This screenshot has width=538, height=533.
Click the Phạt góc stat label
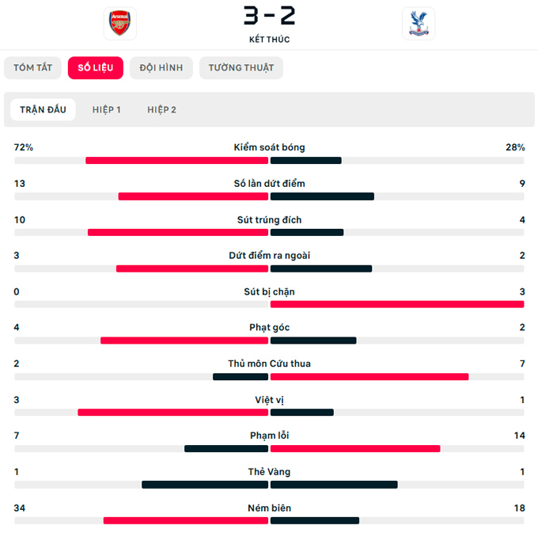[x=269, y=328]
